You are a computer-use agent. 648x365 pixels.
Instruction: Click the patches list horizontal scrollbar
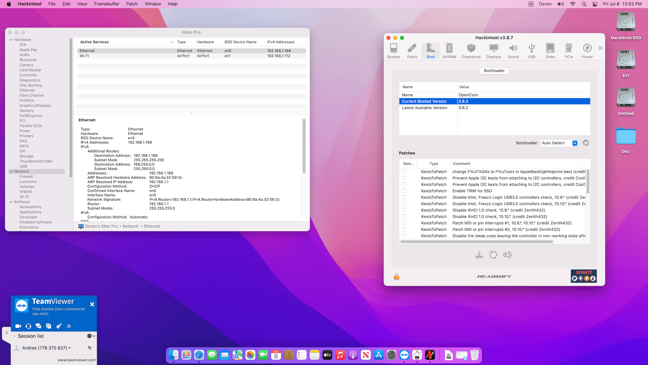pos(477,242)
